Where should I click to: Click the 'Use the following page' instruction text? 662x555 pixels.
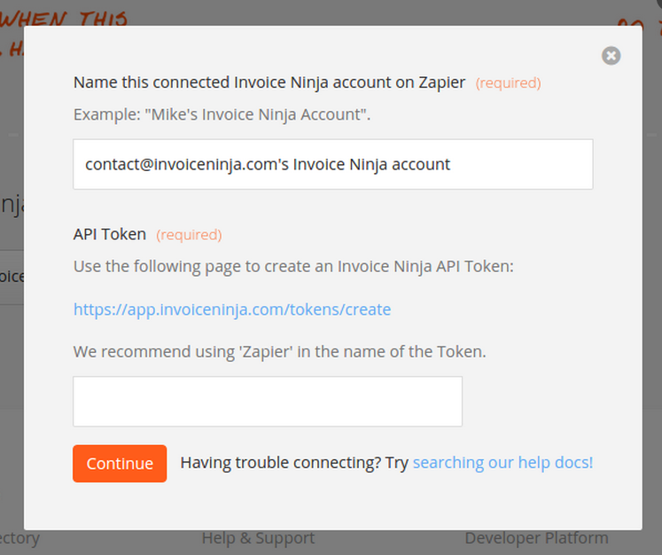[293, 267]
